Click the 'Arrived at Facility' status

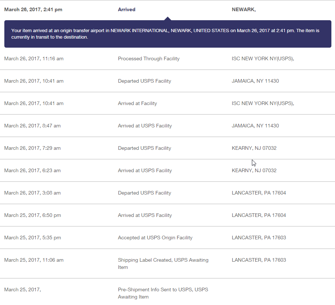coord(137,104)
